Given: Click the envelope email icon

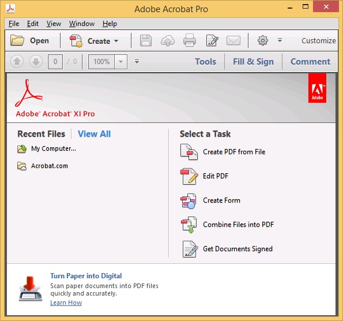Looking at the screenshot, I should (233, 41).
